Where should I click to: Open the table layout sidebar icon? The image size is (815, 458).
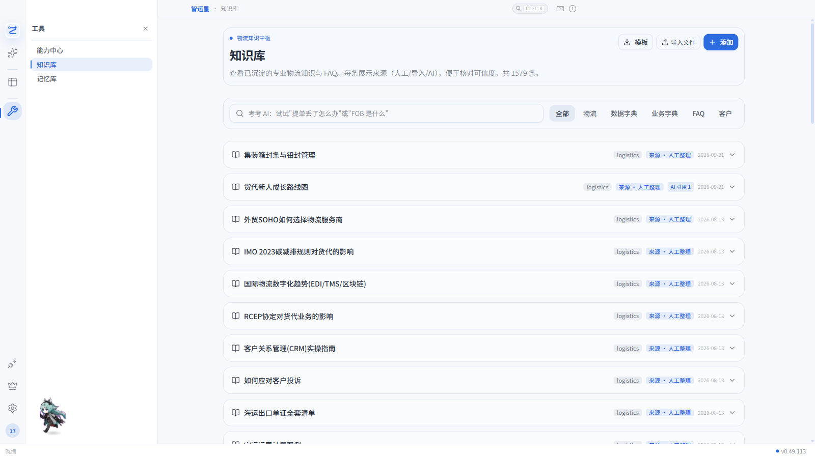(x=13, y=82)
